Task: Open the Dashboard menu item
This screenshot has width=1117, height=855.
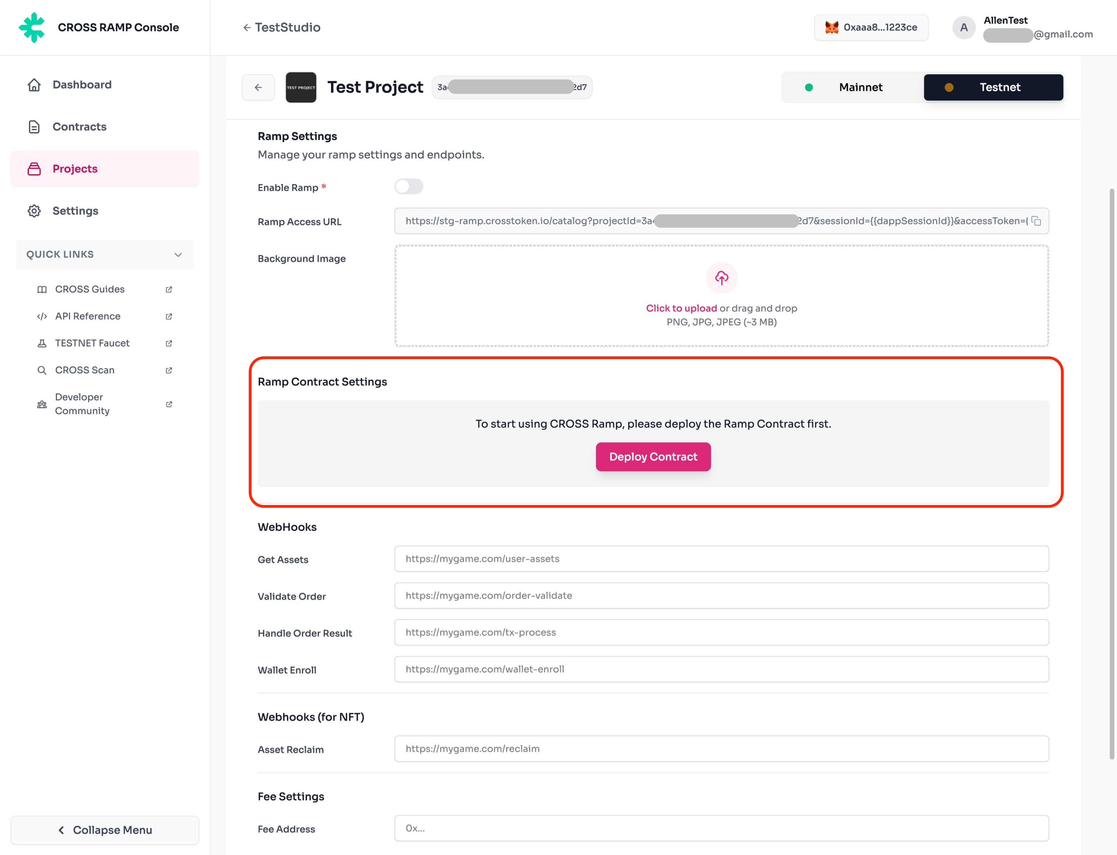Action: click(x=82, y=84)
